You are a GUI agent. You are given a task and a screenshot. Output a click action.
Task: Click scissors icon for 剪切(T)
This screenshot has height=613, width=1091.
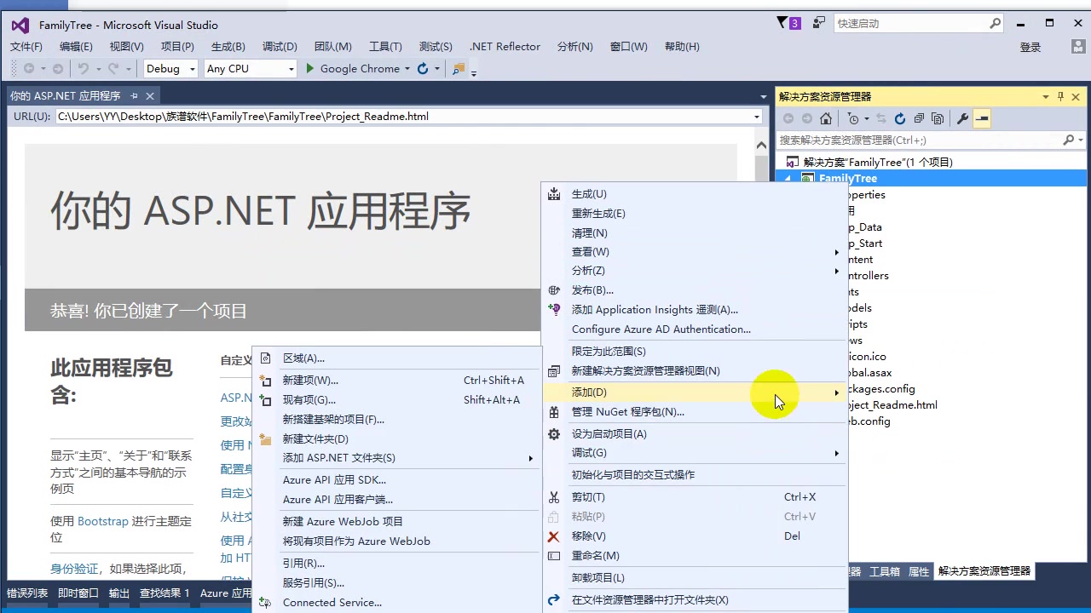554,497
